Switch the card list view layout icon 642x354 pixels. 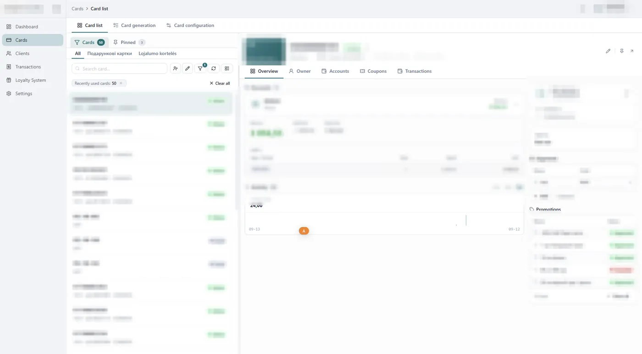(x=227, y=68)
